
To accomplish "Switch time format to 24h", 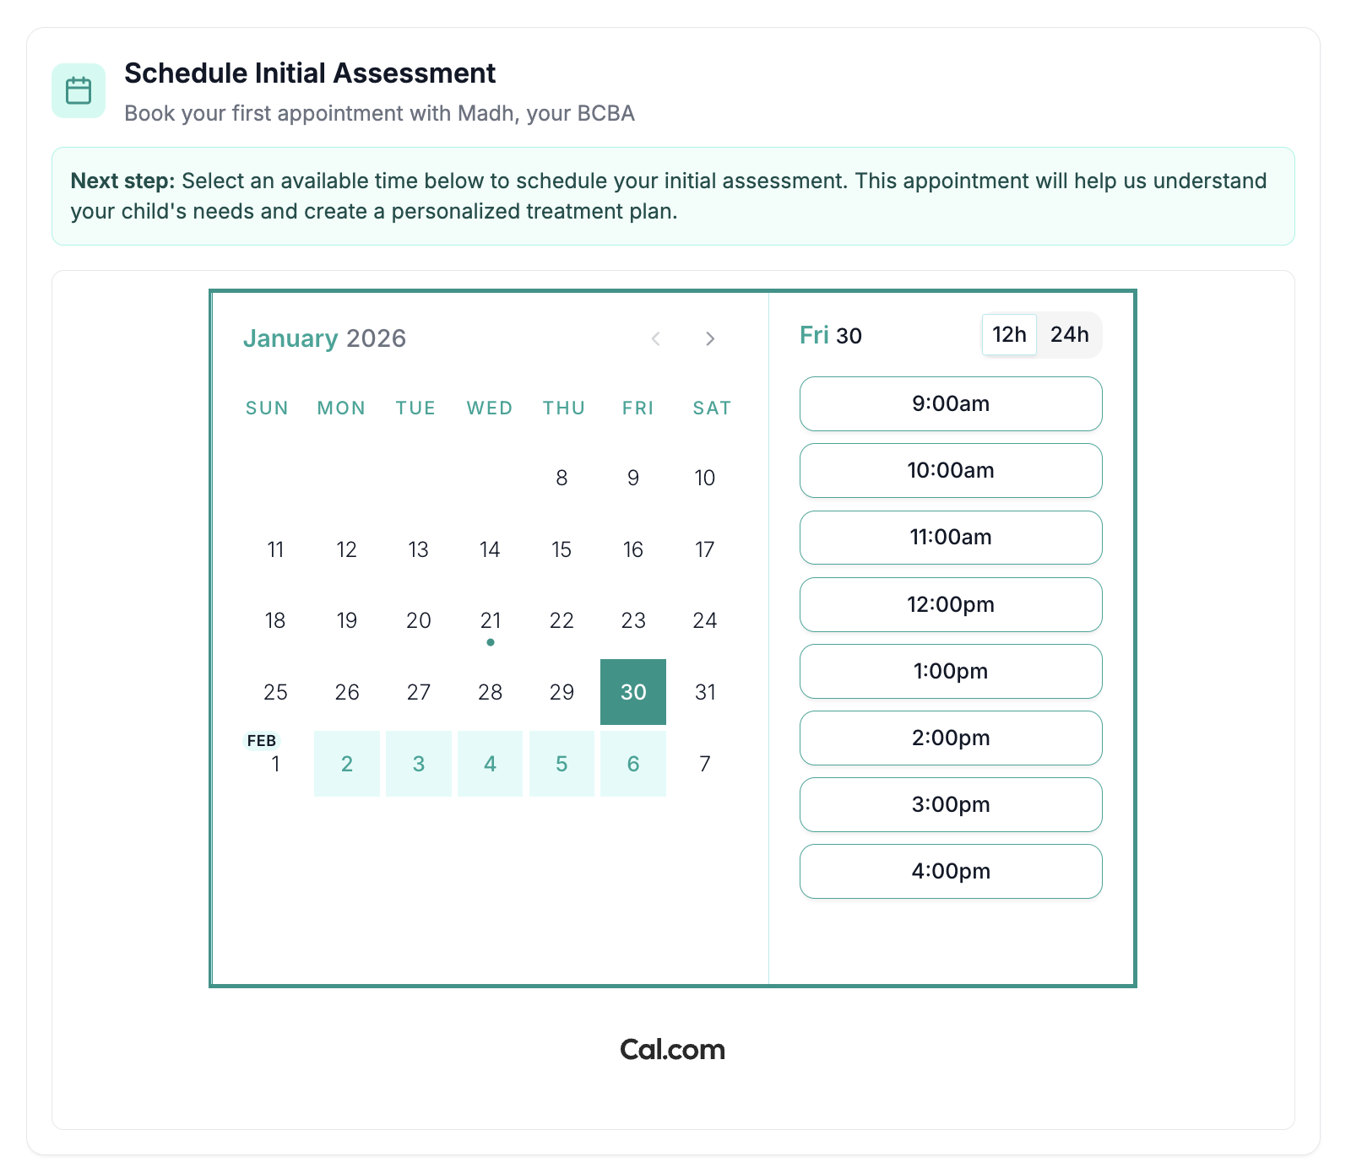I will point(1069,335).
